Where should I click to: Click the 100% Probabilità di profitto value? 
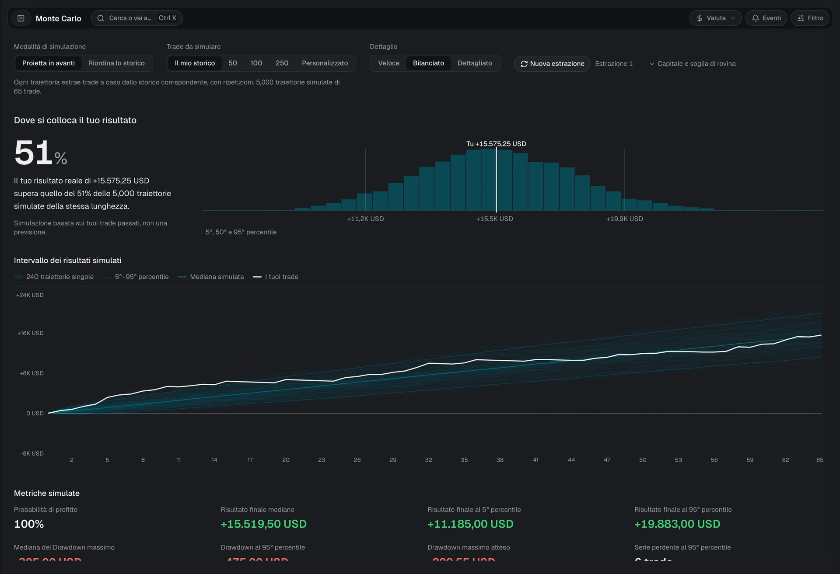[29, 524]
